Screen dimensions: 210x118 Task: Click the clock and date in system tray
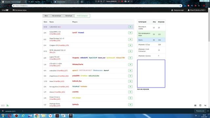204,116
